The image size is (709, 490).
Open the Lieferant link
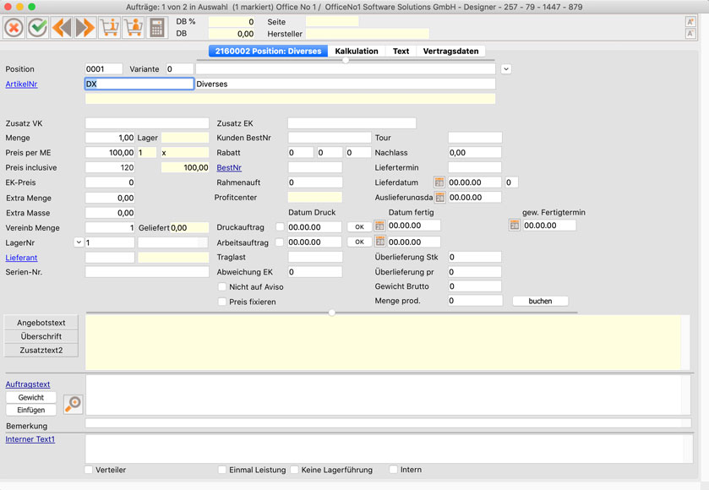click(21, 258)
